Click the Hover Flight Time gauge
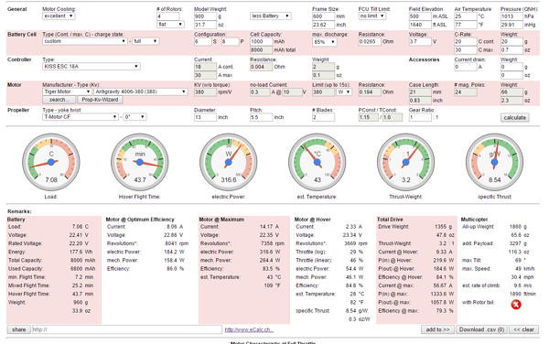The width and height of the screenshot is (549, 344). [140, 162]
